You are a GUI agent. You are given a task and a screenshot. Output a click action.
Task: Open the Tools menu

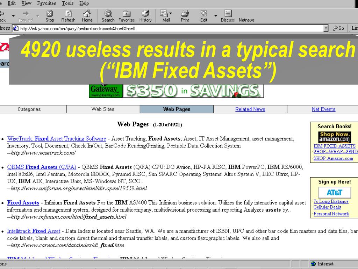tap(67, 3)
